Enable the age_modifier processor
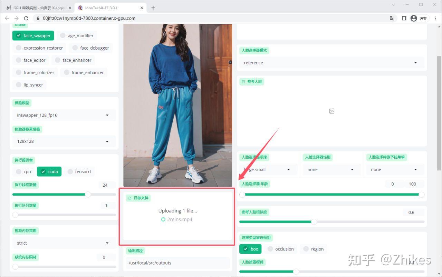442x277 pixels. 77,36
